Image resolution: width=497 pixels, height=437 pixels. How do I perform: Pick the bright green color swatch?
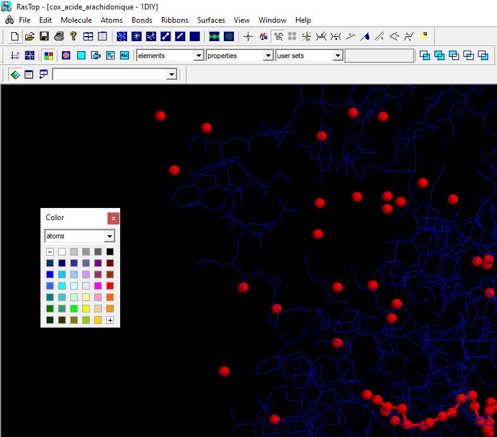[74, 309]
